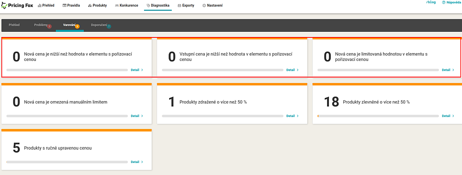Click the Pravidla icon in the main menu
This screenshot has width=462, height=175.
click(x=64, y=5)
